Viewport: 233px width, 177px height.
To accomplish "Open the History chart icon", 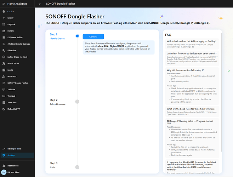I will pyautogui.click(x=4, y=31).
